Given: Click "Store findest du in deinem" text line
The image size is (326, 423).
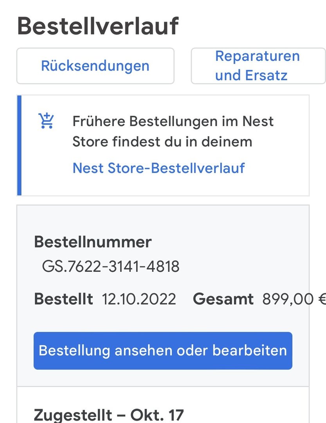Looking at the screenshot, I should click(162, 141).
